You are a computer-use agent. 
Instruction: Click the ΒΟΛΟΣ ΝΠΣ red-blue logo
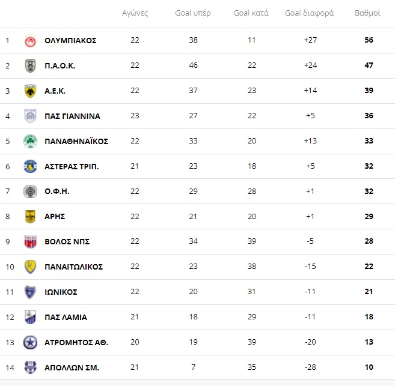30,242
